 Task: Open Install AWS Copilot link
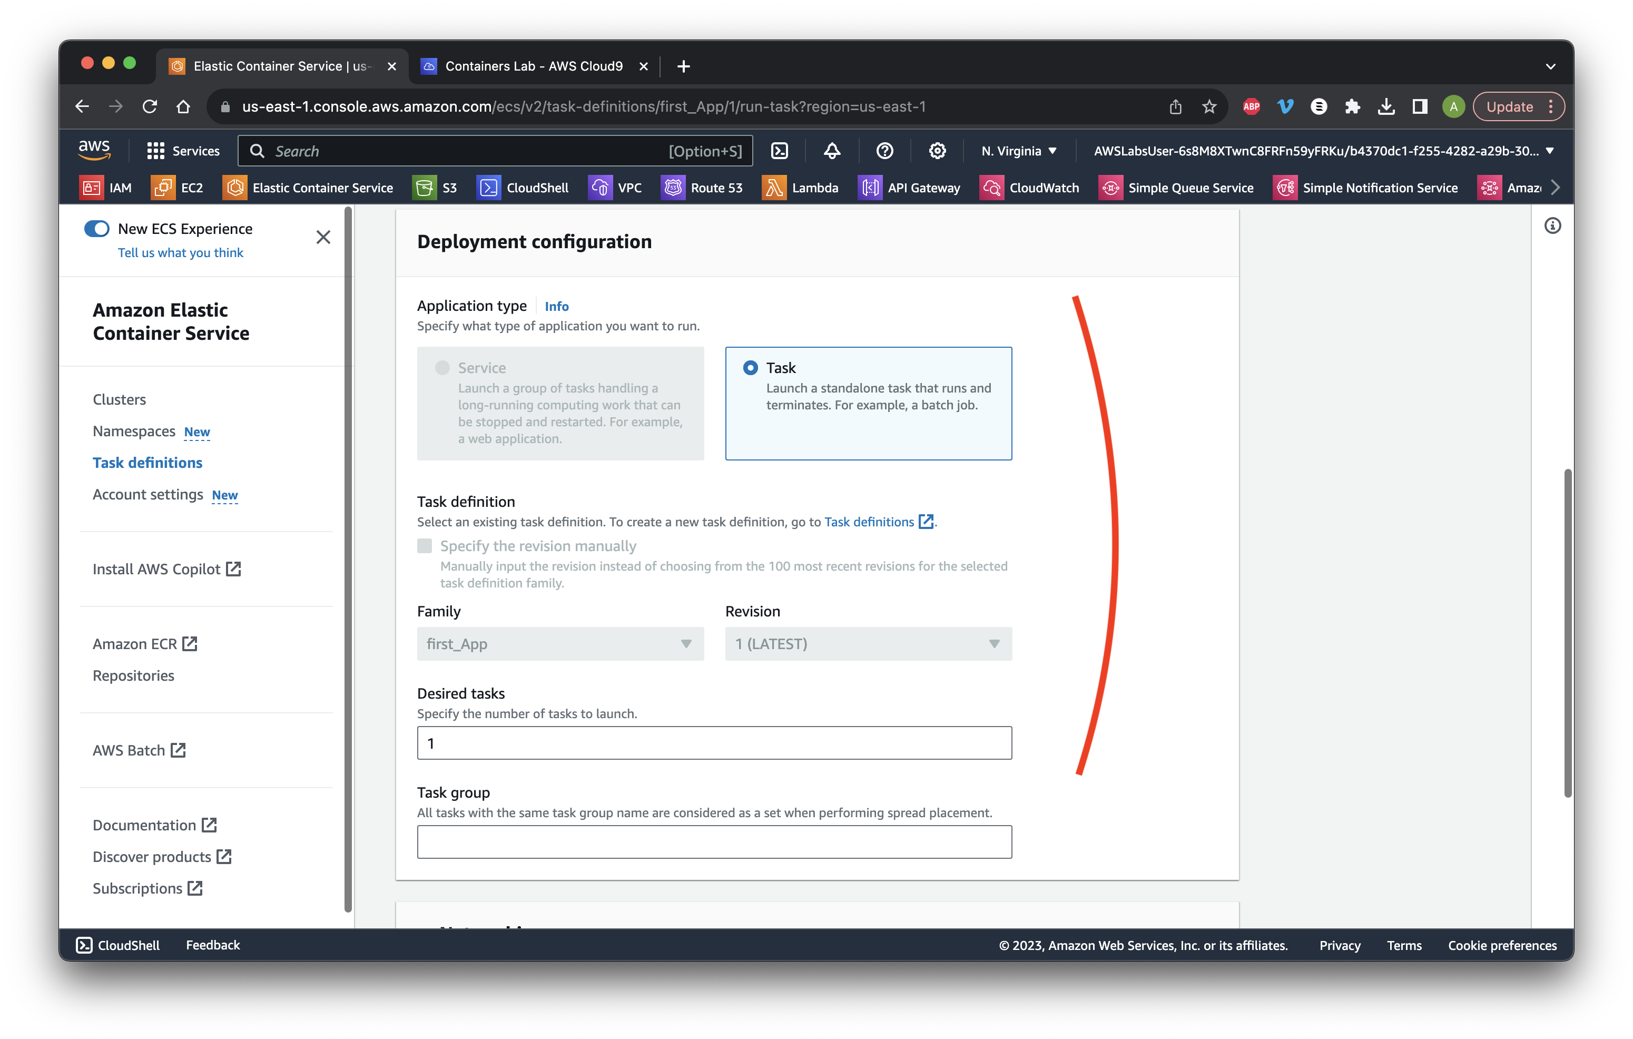pyautogui.click(x=167, y=569)
